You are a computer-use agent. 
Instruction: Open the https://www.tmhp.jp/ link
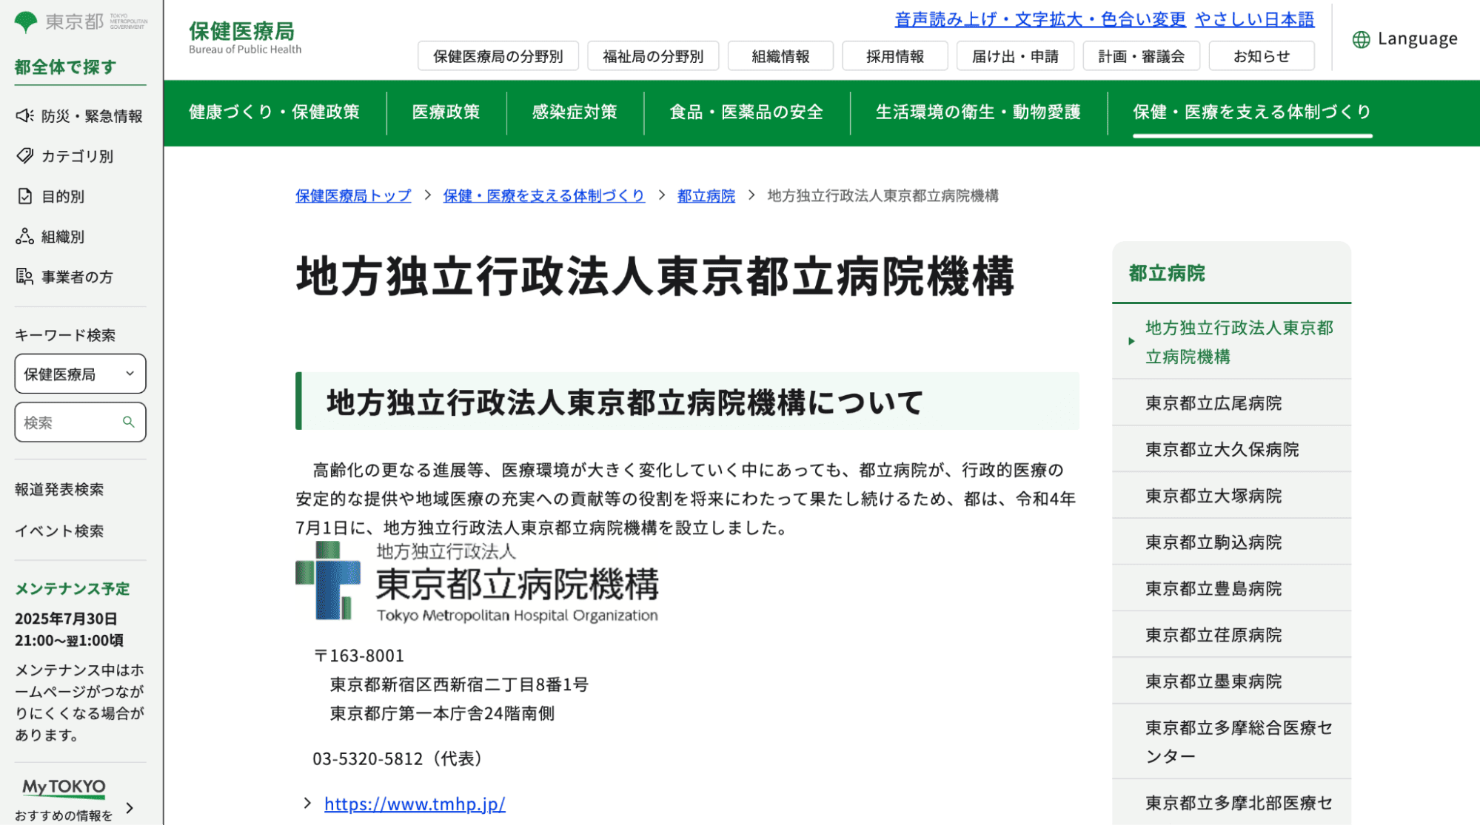pyautogui.click(x=415, y=804)
